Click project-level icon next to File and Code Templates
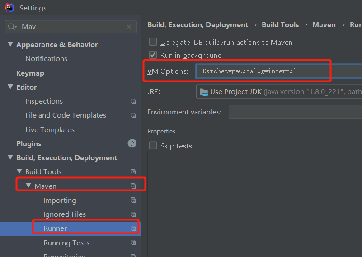 tap(133, 115)
